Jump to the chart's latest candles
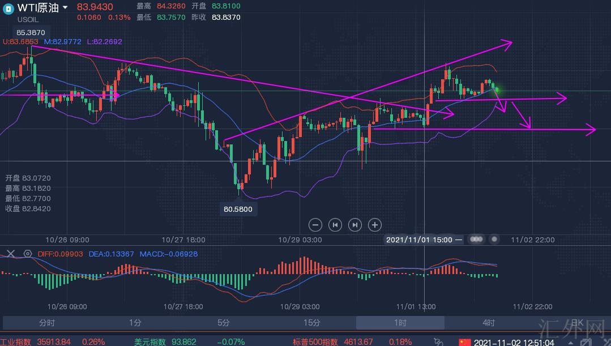Screen dimensions: 611x346 [x=355, y=225]
